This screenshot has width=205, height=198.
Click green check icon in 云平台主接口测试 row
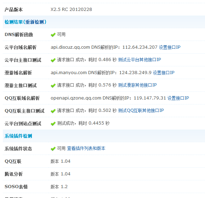point(53,60)
